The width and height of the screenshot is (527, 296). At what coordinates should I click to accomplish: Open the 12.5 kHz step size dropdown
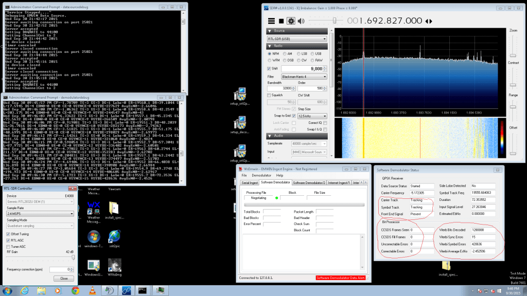pyautogui.click(x=312, y=116)
